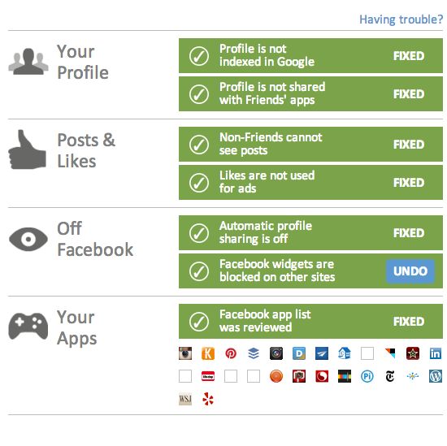Click the Your Apps gamepad icon
The width and height of the screenshot is (447, 446).
[x=28, y=327]
